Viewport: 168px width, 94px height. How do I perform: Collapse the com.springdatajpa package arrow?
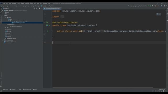[9, 21]
